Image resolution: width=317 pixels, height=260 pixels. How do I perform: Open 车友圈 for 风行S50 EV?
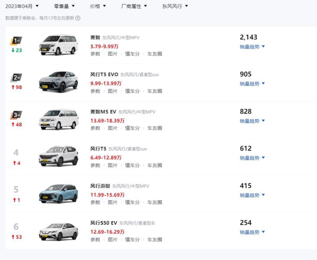155,240
